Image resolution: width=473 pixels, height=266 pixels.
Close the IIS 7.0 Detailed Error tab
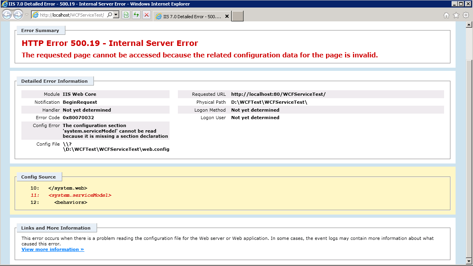pos(227,17)
